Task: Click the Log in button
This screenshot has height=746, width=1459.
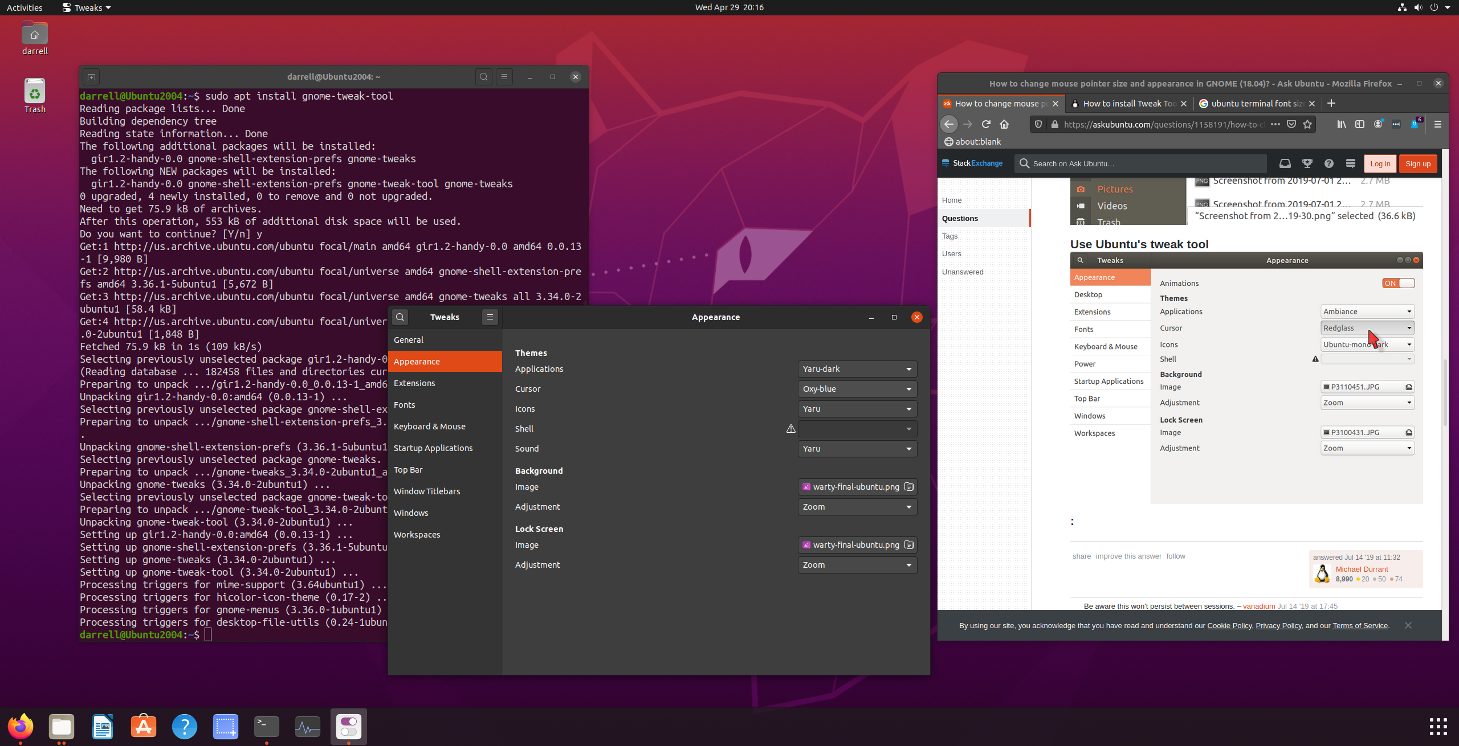Action: pyautogui.click(x=1379, y=163)
